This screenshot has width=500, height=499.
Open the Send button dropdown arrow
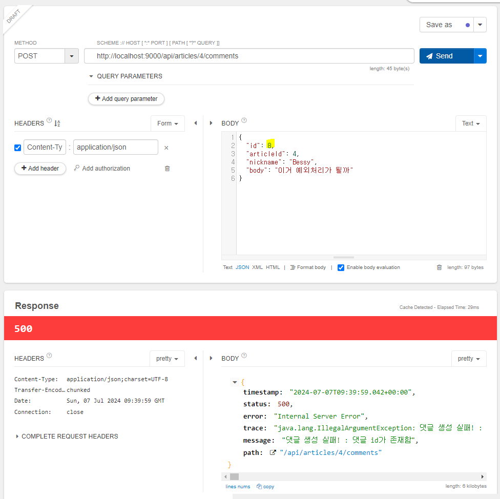pos(480,56)
